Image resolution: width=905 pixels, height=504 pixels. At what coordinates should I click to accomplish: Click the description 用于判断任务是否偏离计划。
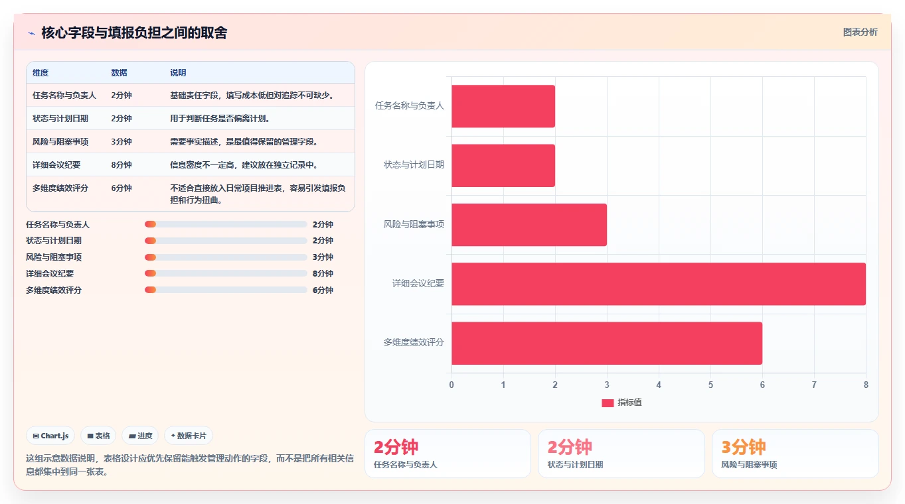coord(220,119)
